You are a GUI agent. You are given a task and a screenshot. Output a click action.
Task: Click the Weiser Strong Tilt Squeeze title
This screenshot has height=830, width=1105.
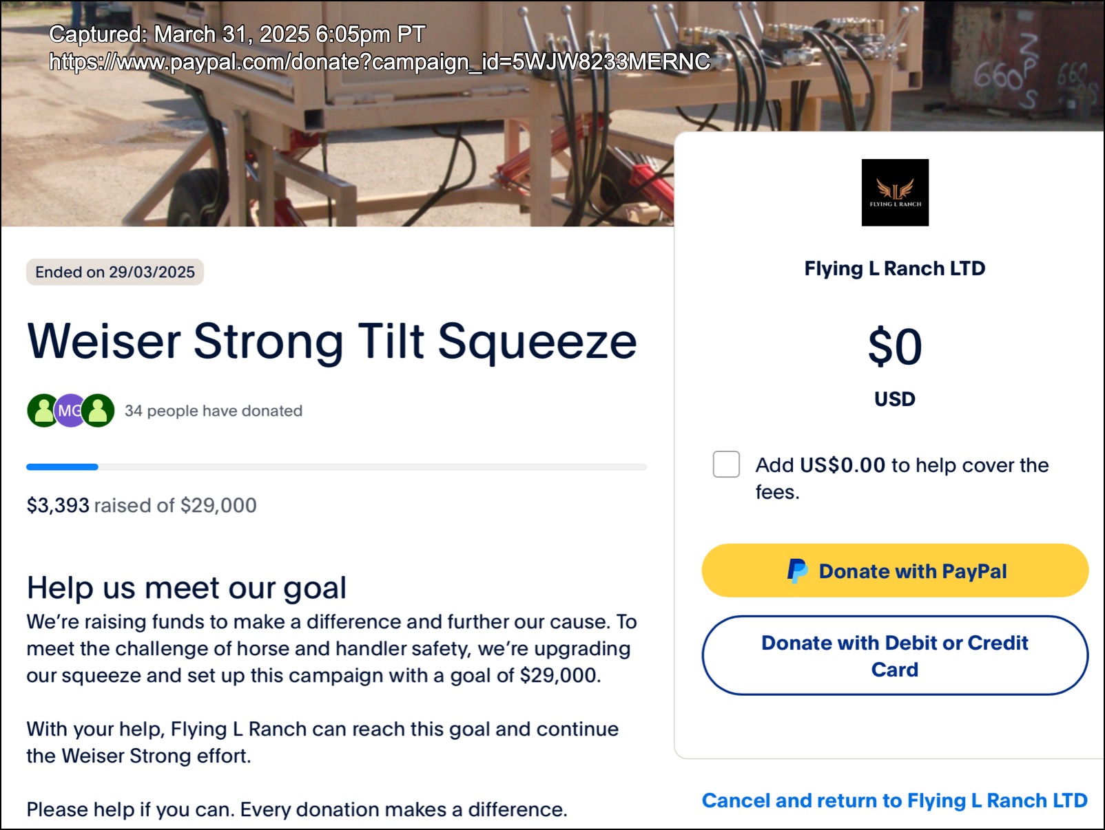point(332,341)
